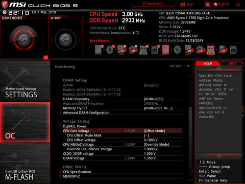Click the F12 screenshot camera icon
The image size is (245, 184).
pyautogui.click(x=183, y=5)
